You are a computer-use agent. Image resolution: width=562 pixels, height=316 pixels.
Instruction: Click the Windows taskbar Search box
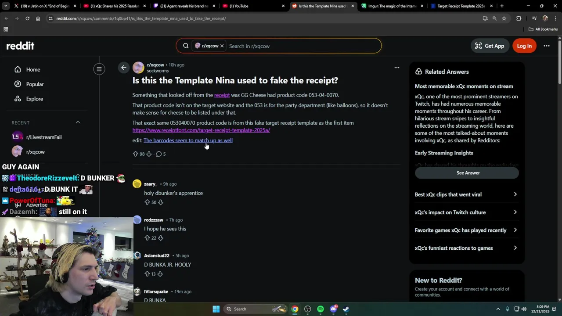(x=256, y=309)
